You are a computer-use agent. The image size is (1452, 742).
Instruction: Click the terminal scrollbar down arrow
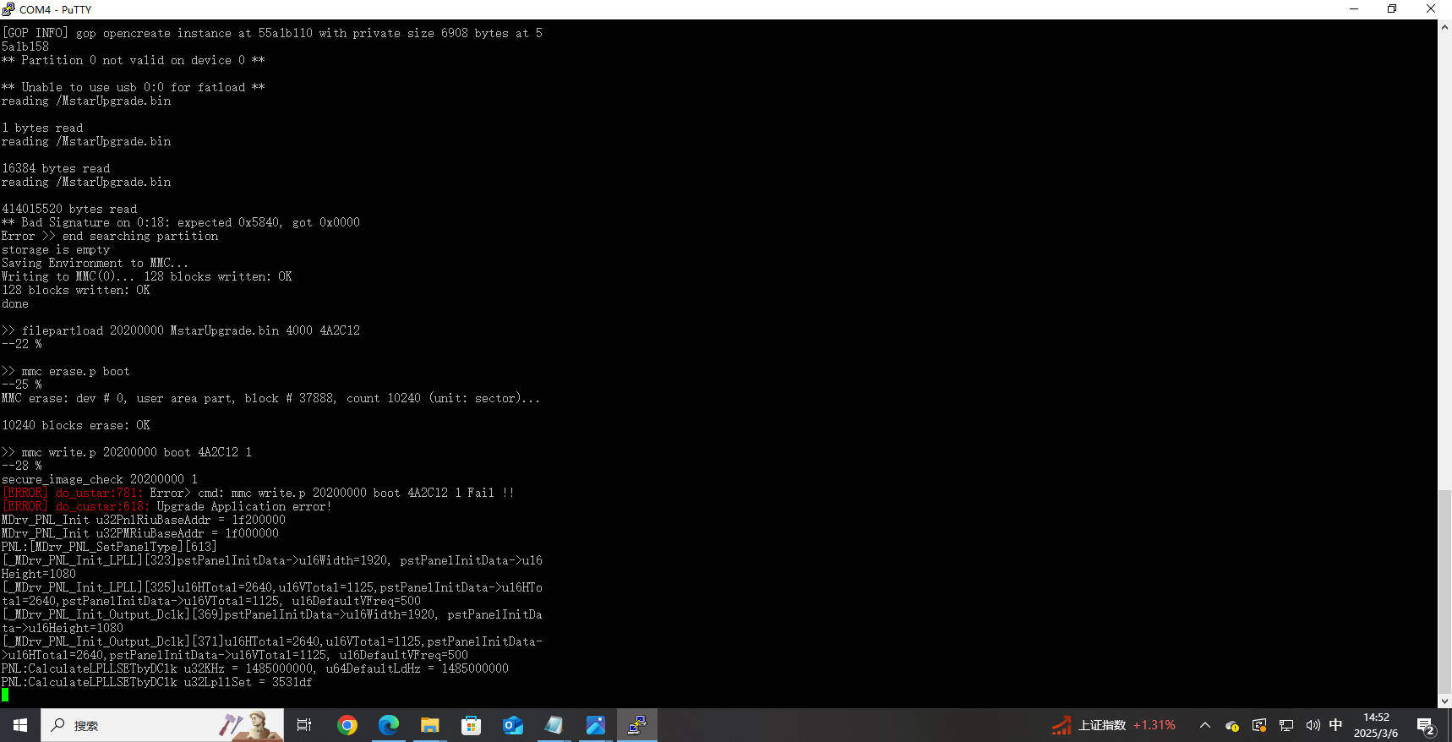(1444, 701)
